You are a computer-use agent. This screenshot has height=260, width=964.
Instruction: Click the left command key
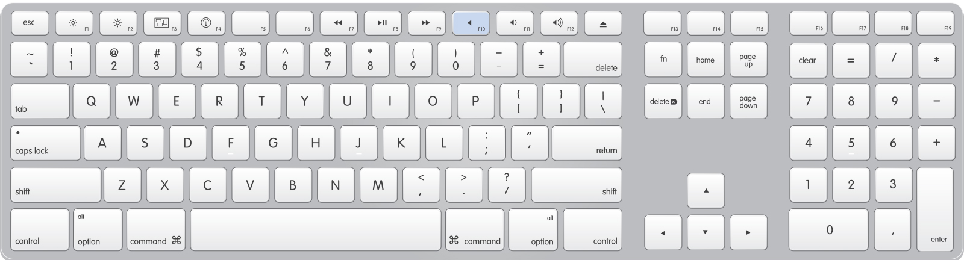click(156, 229)
